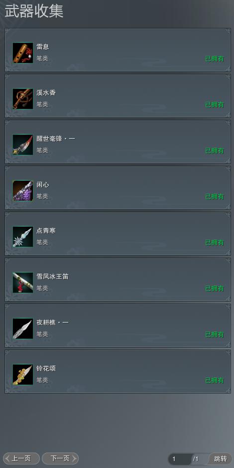Click the 武器收集 page title
This screenshot has height=468, width=234.
click(x=33, y=11)
